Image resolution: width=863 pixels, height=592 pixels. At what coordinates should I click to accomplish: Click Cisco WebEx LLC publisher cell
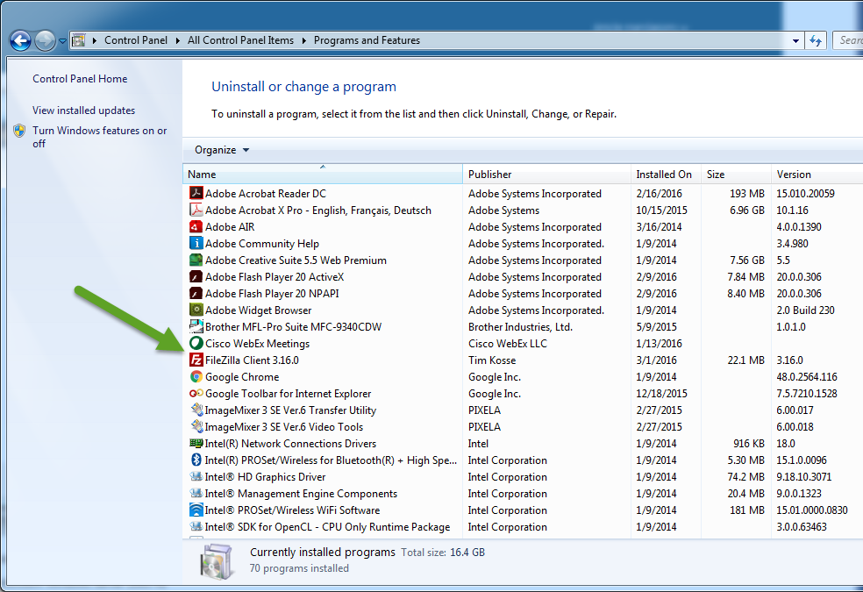(x=508, y=343)
